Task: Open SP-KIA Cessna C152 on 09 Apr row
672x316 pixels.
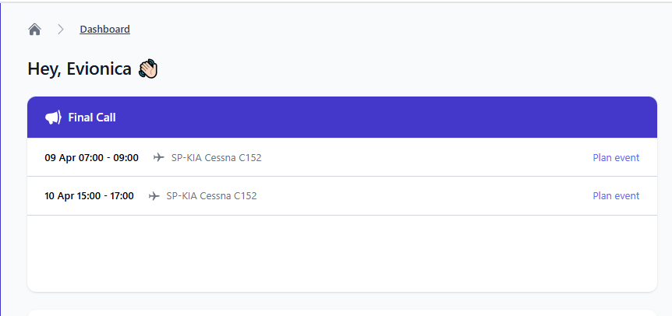Action: (x=217, y=158)
